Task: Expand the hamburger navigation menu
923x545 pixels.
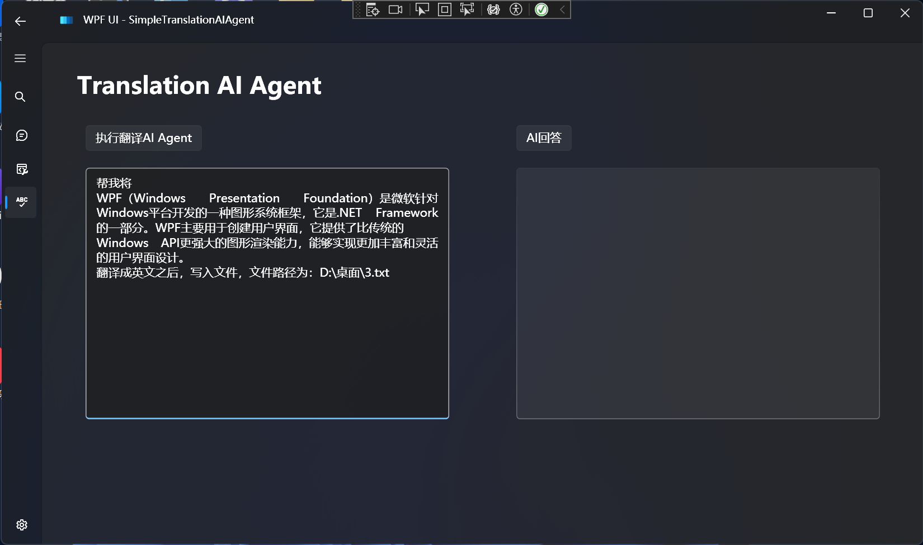Action: (x=20, y=59)
